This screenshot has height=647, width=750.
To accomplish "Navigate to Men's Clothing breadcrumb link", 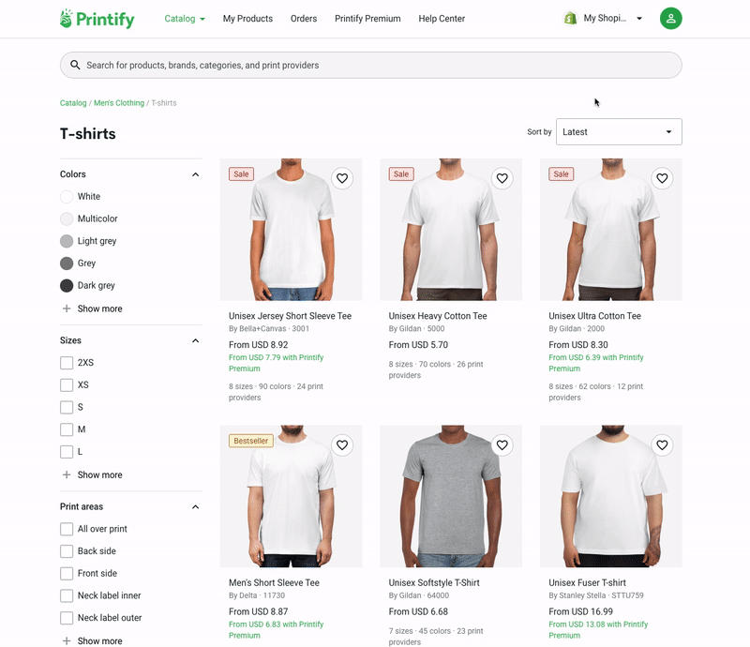I will coord(119,103).
